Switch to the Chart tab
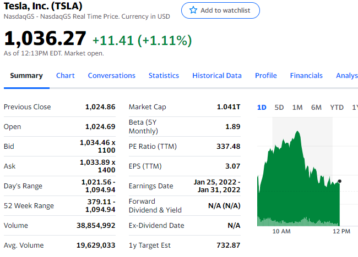This screenshot has width=358, height=257. (x=66, y=76)
